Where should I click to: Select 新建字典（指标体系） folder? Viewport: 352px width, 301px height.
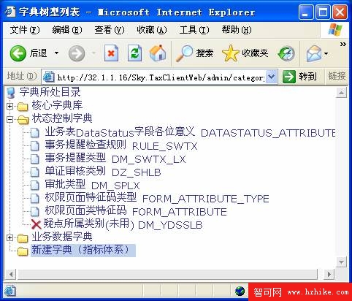tap(83, 250)
